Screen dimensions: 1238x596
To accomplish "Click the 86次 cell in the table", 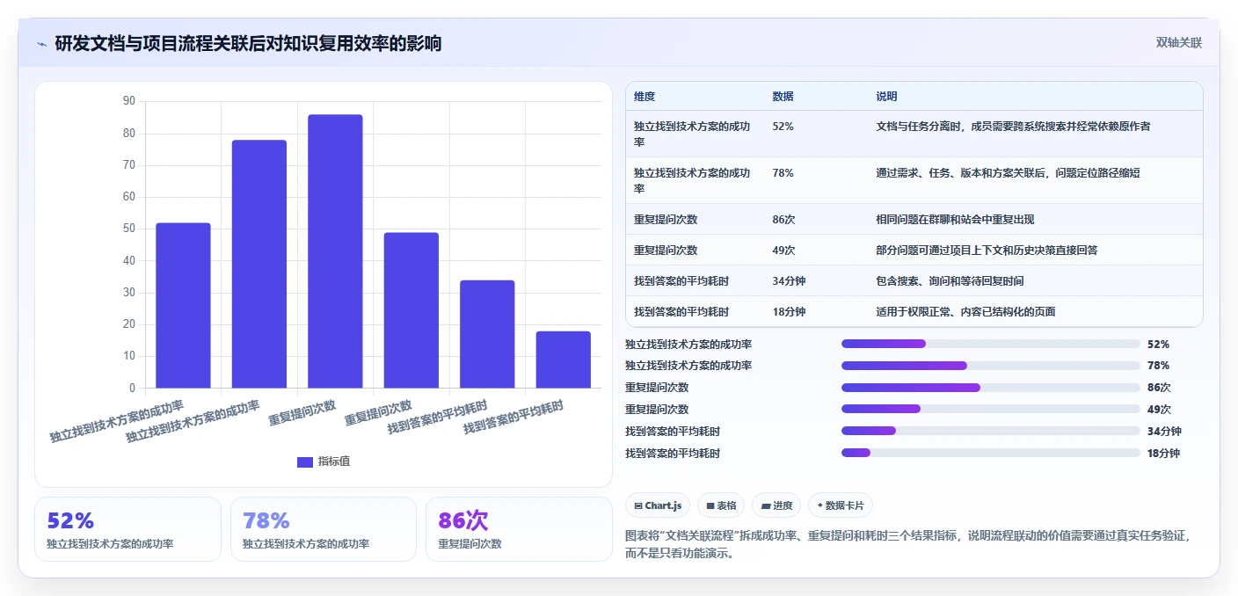I will (x=783, y=220).
